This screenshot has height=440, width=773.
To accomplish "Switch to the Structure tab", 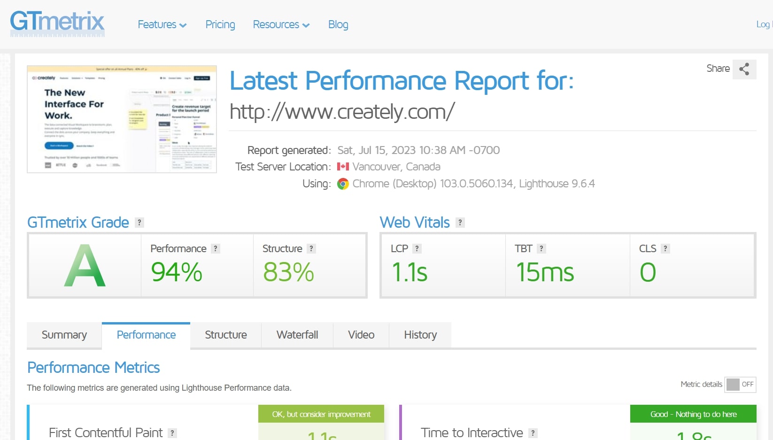I will click(226, 335).
